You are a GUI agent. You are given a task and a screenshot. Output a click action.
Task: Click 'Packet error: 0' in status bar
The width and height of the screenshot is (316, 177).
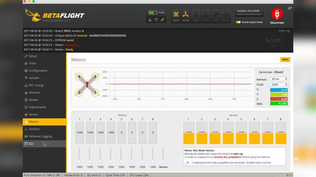coord(74,175)
